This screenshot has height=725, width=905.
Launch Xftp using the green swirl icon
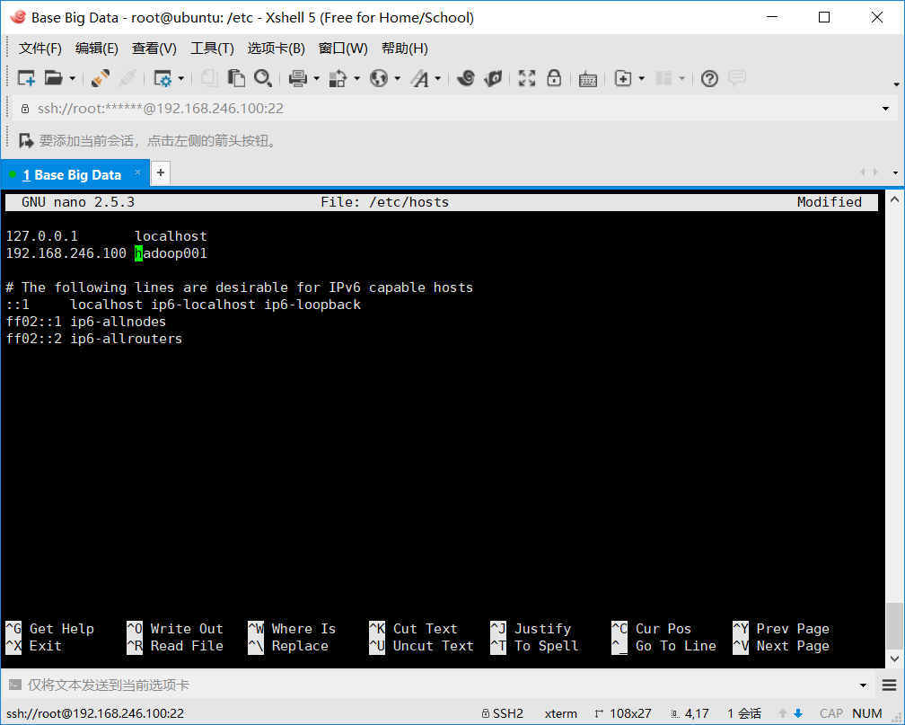point(466,78)
